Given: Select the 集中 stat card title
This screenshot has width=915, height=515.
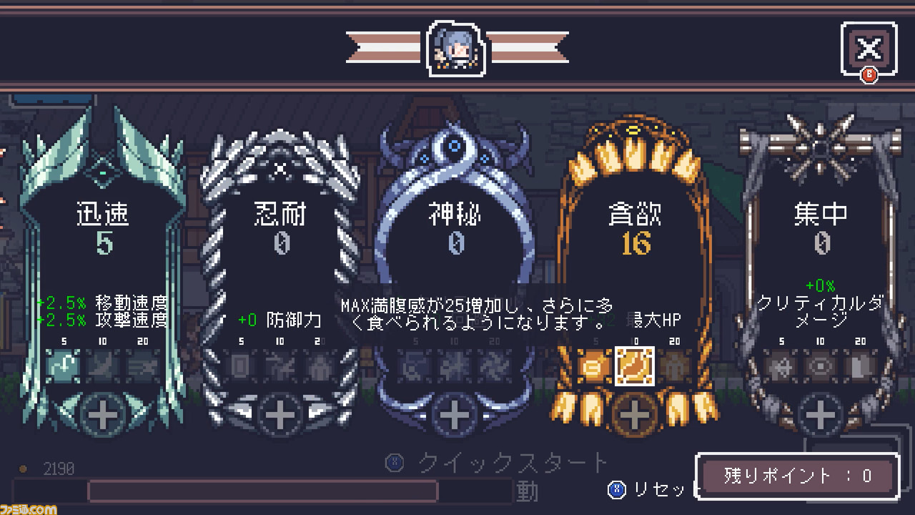Looking at the screenshot, I should [x=821, y=213].
